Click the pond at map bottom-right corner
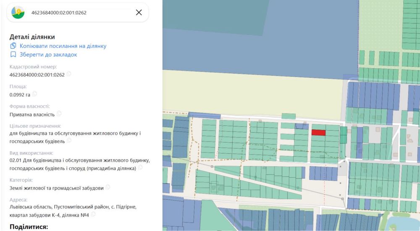This screenshot has height=231, width=420. point(403,223)
